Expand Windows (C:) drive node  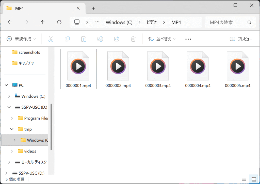pyautogui.click(x=9, y=96)
